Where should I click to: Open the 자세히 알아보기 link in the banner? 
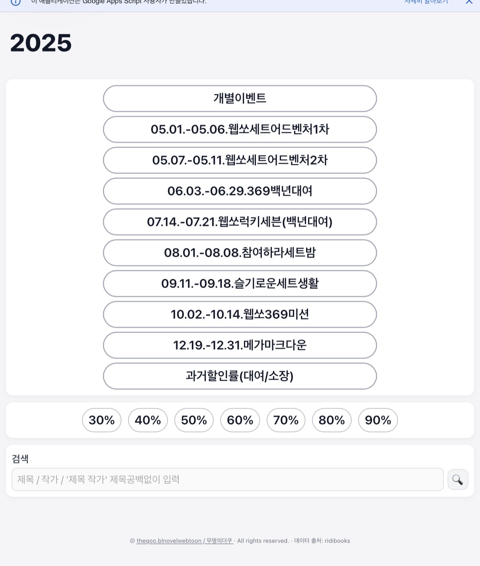pos(426,2)
